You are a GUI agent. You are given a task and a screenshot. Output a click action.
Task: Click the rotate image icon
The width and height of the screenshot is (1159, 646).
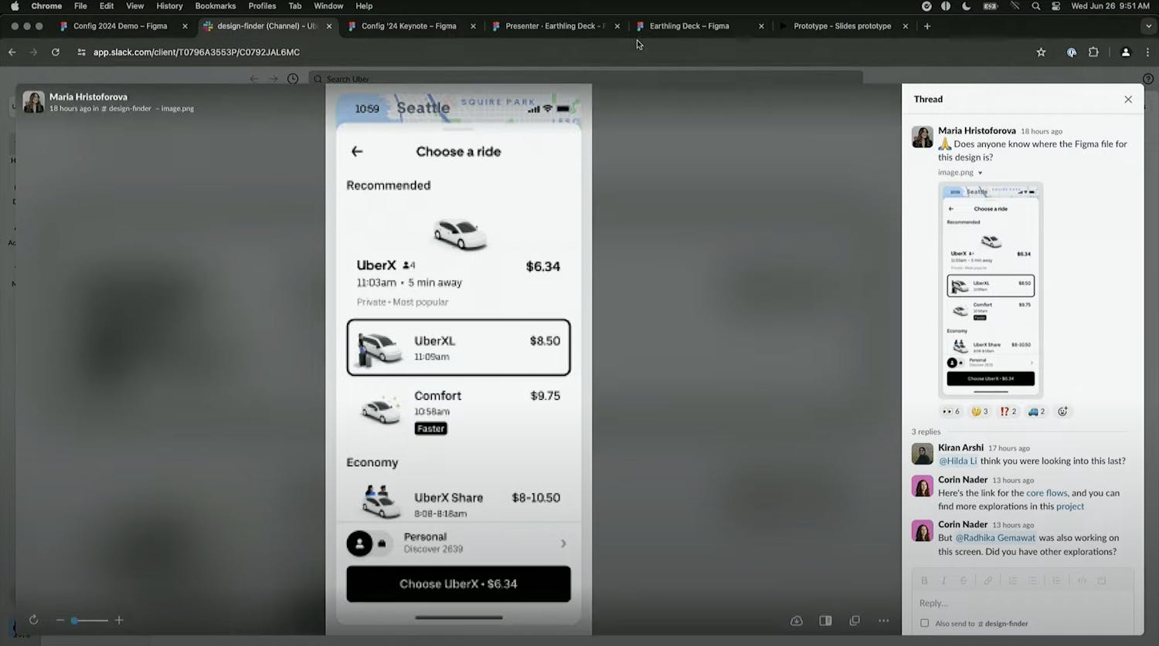point(33,620)
